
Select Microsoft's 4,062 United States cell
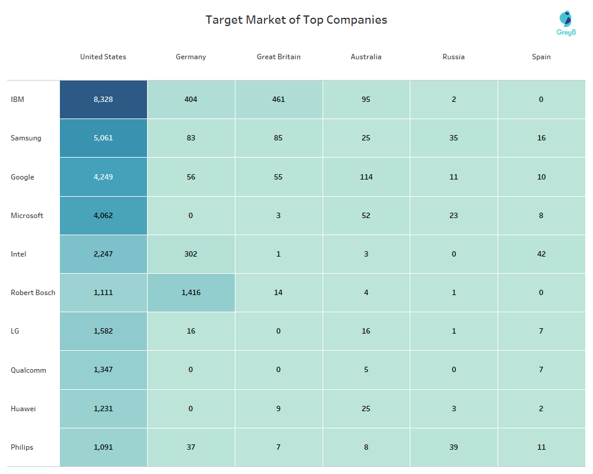click(x=103, y=216)
